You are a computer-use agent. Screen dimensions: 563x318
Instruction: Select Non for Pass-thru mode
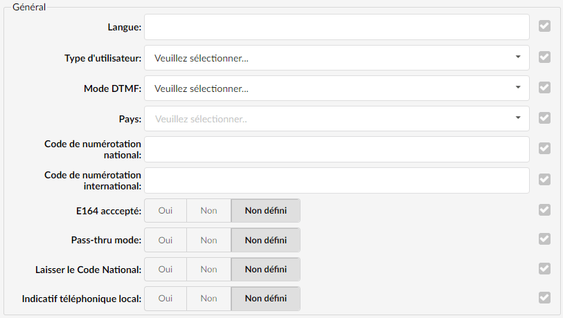click(208, 240)
